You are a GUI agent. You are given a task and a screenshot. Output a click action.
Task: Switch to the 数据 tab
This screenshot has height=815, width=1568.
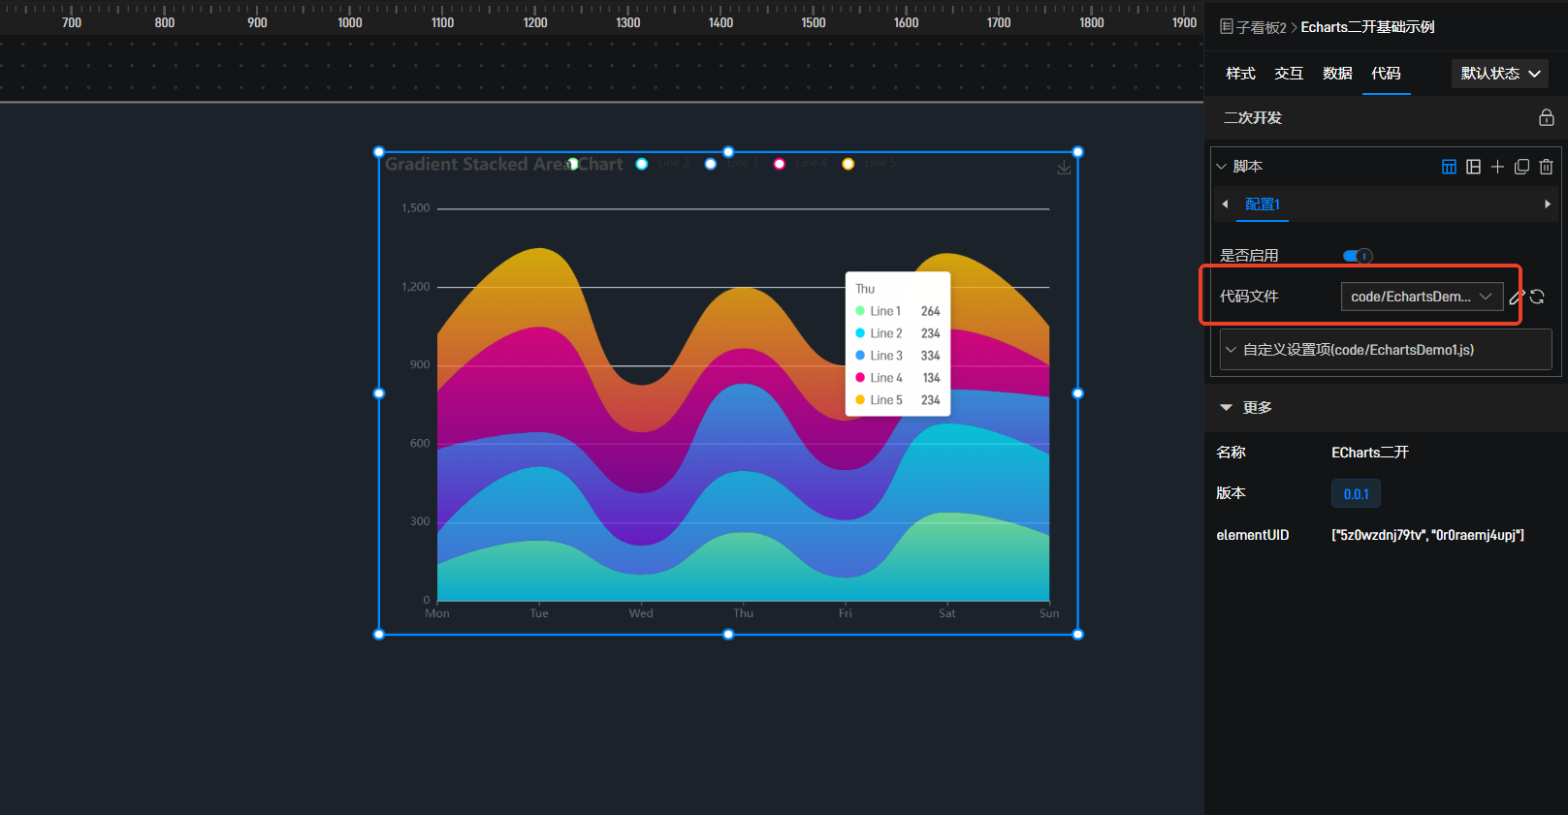click(1337, 74)
